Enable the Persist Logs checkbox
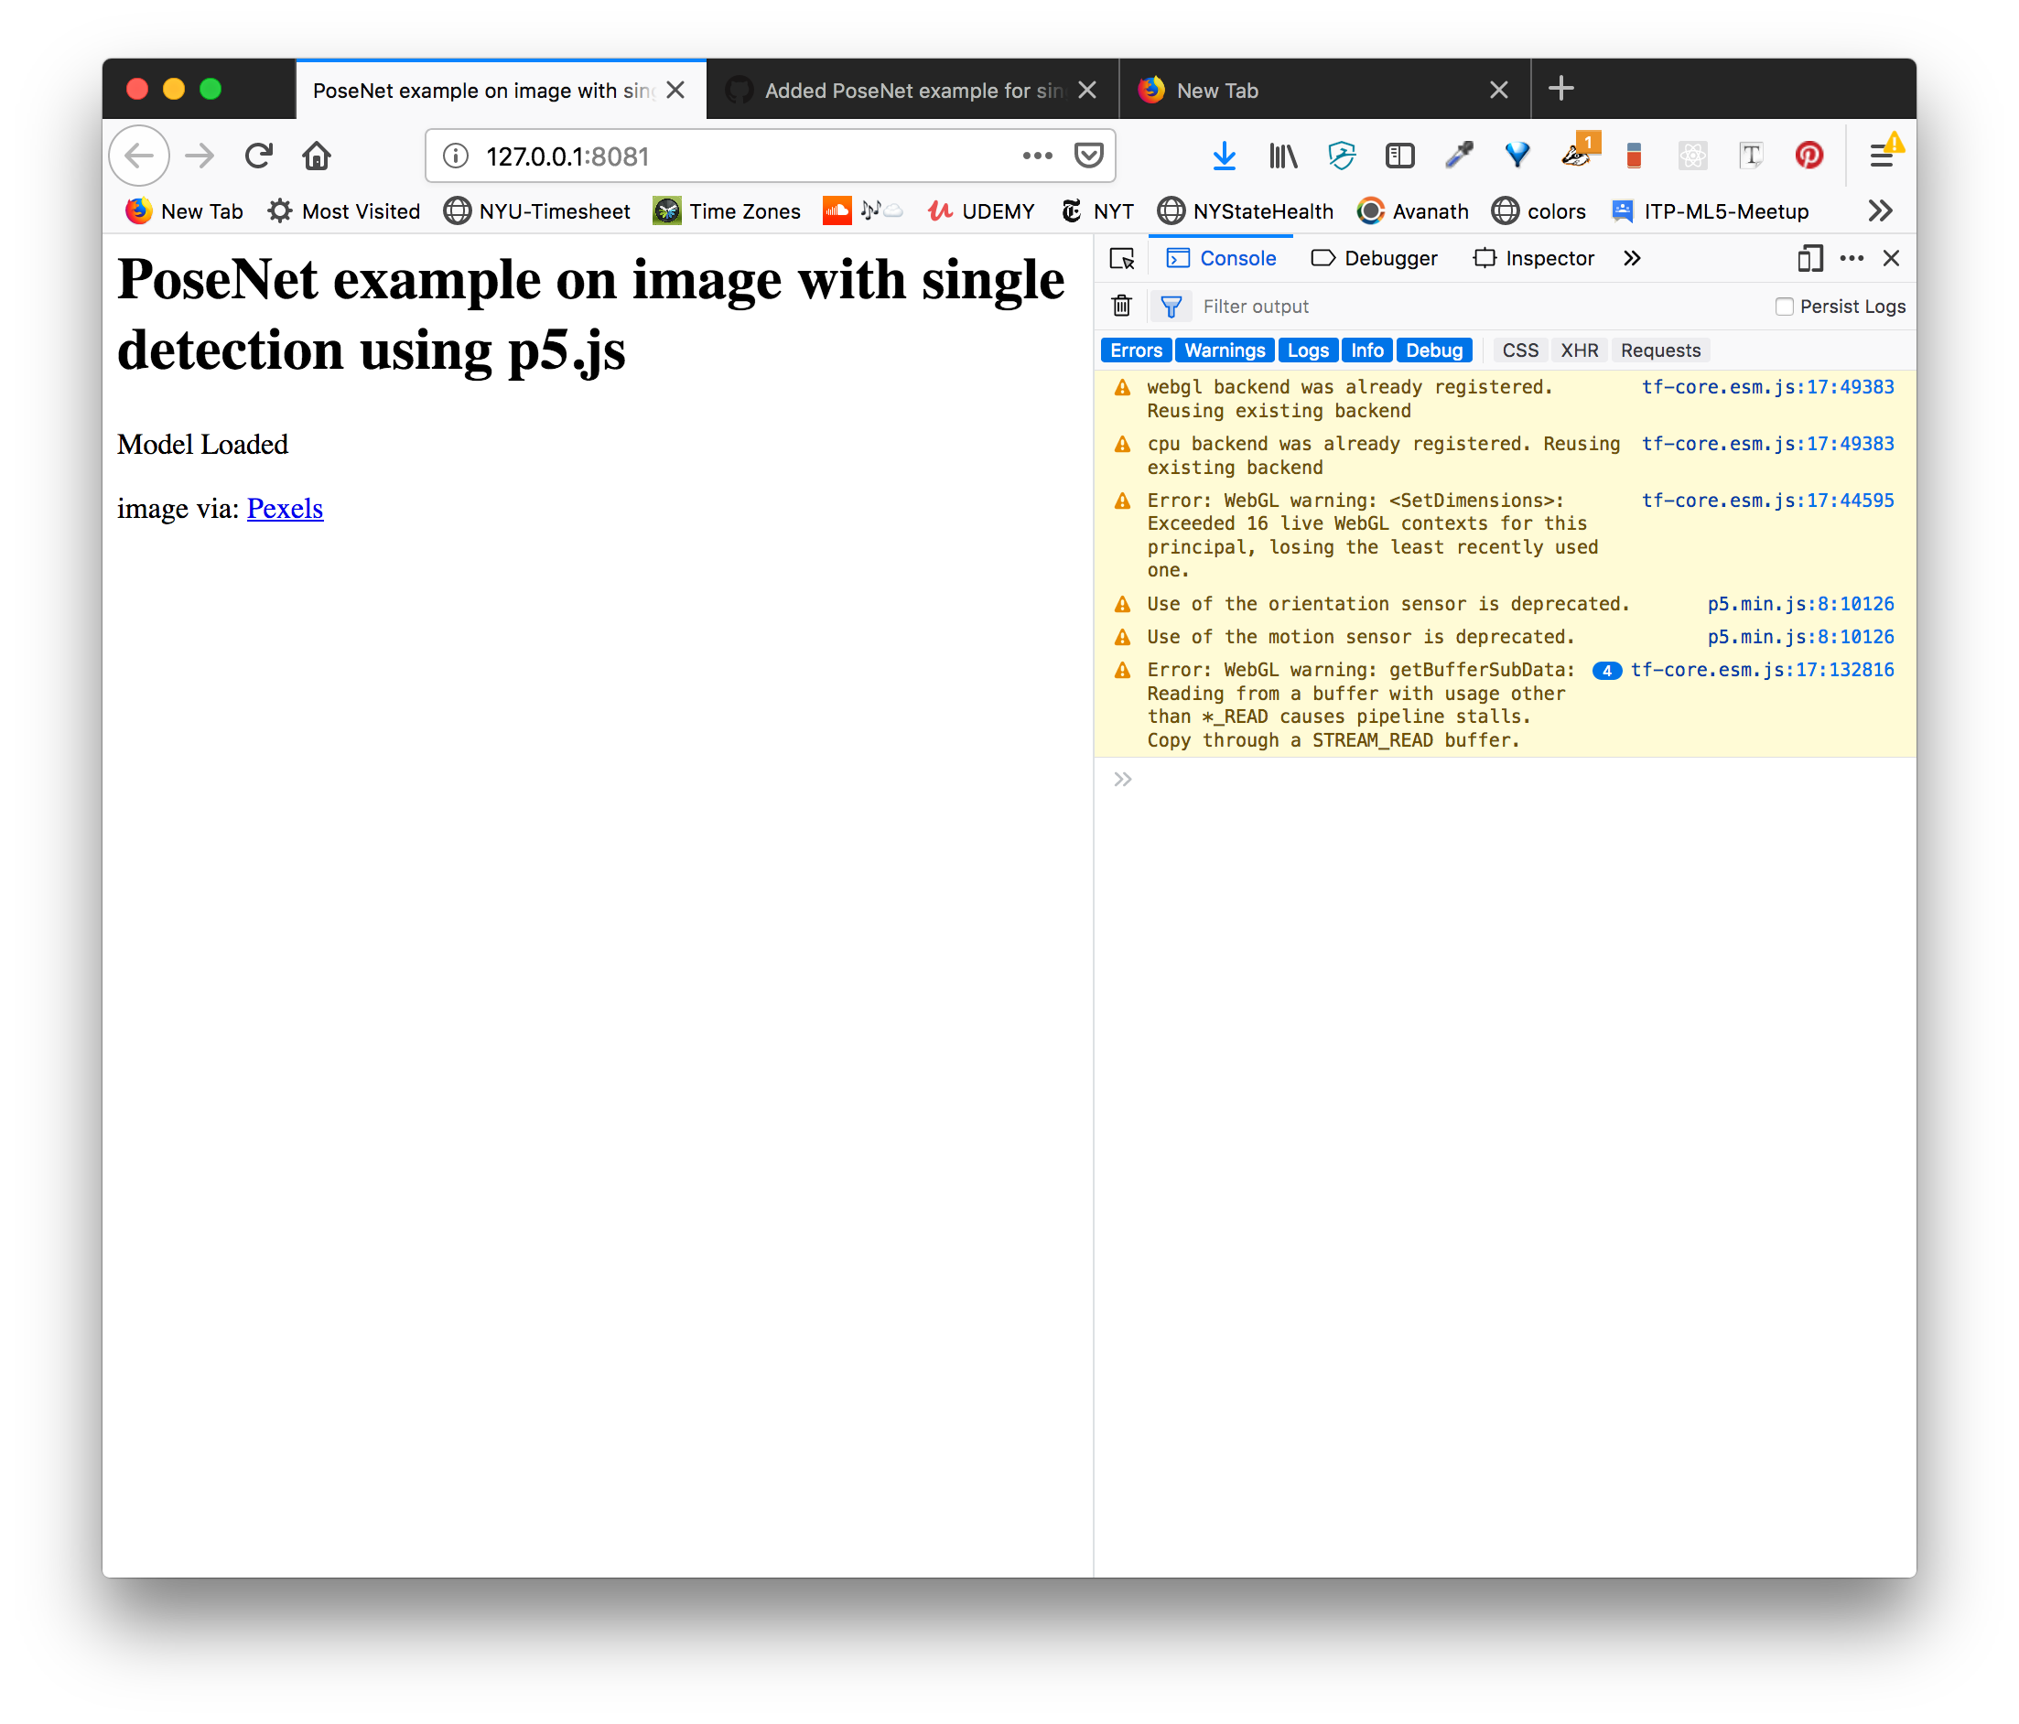The width and height of the screenshot is (2019, 1724). point(1784,306)
